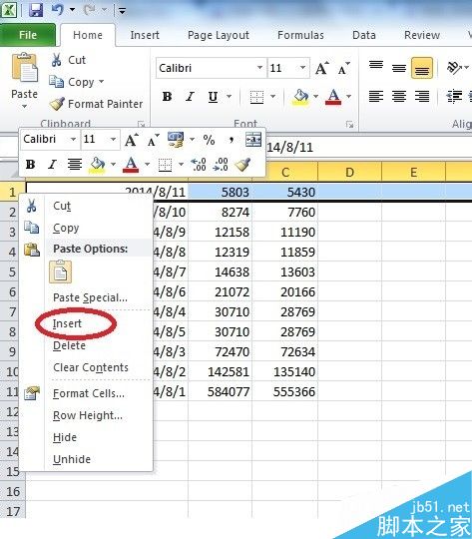Screen dimensions: 472x539
Task: Select Format Cells... in context menu
Action: 89,393
